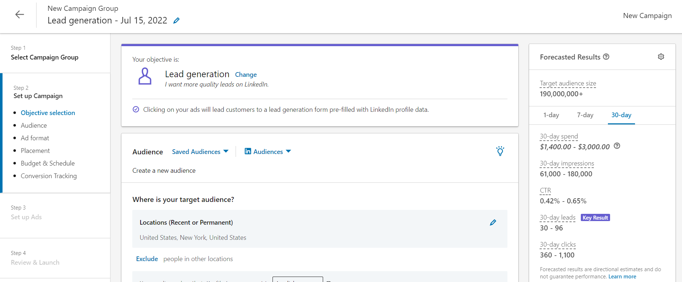Edit Locations with the pencil icon
Image resolution: width=682 pixels, height=282 pixels.
[x=493, y=222]
